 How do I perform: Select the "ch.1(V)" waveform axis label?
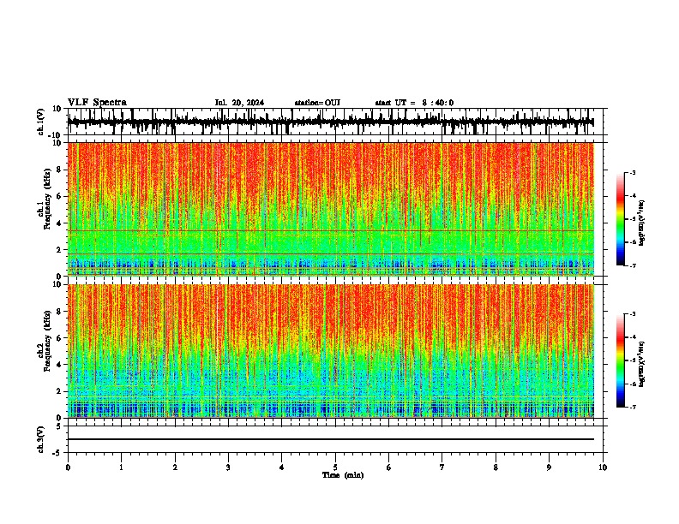41,122
